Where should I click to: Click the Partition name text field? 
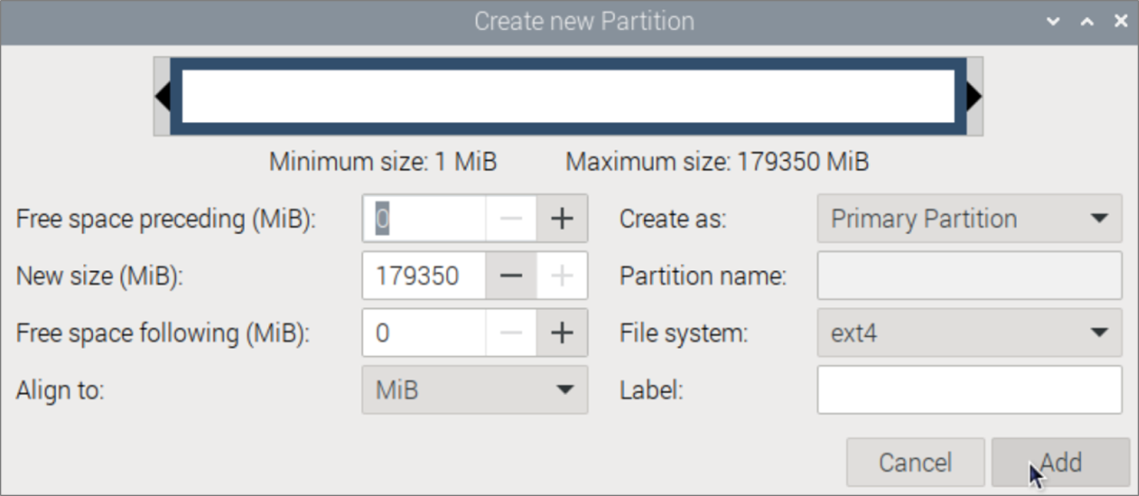(x=969, y=275)
